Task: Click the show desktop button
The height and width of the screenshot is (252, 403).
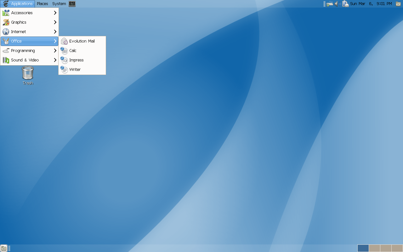Action: click(x=4, y=248)
